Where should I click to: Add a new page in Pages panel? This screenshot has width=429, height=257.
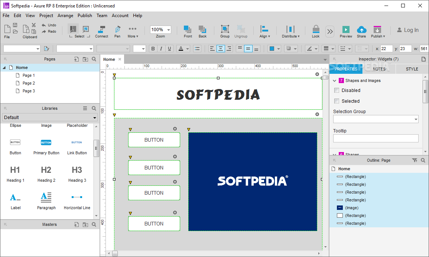(77, 59)
